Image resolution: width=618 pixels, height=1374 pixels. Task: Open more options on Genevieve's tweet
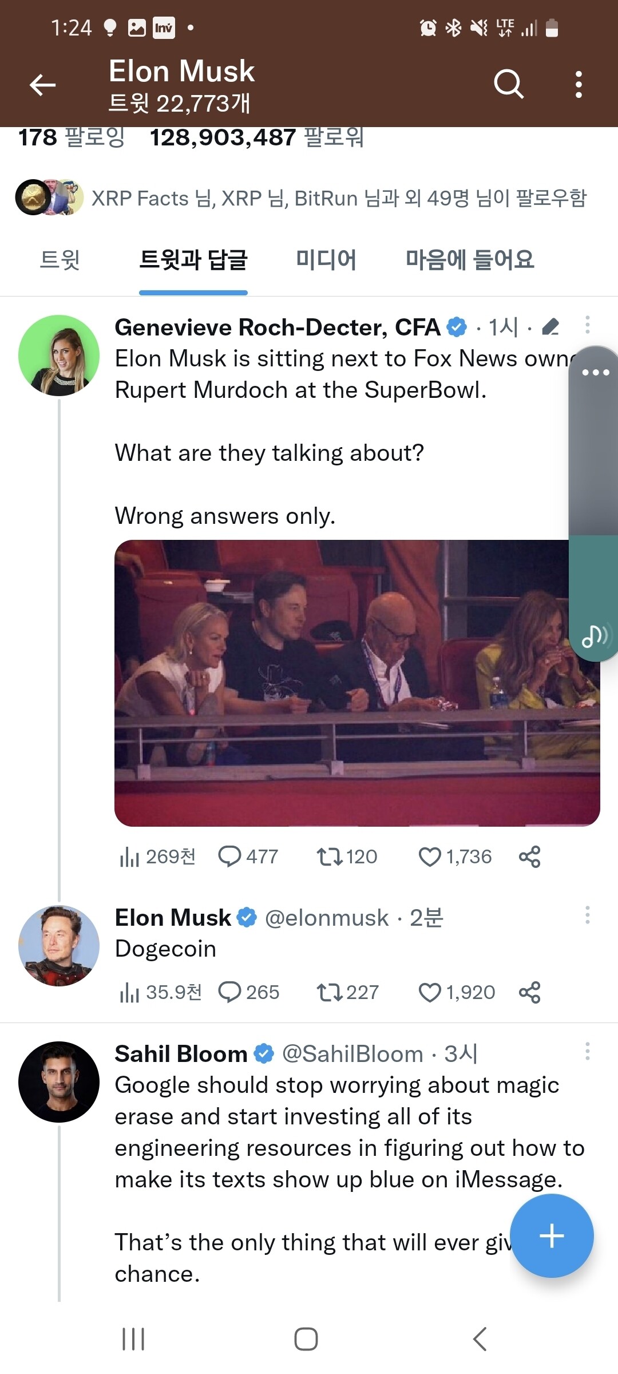pos(587,325)
